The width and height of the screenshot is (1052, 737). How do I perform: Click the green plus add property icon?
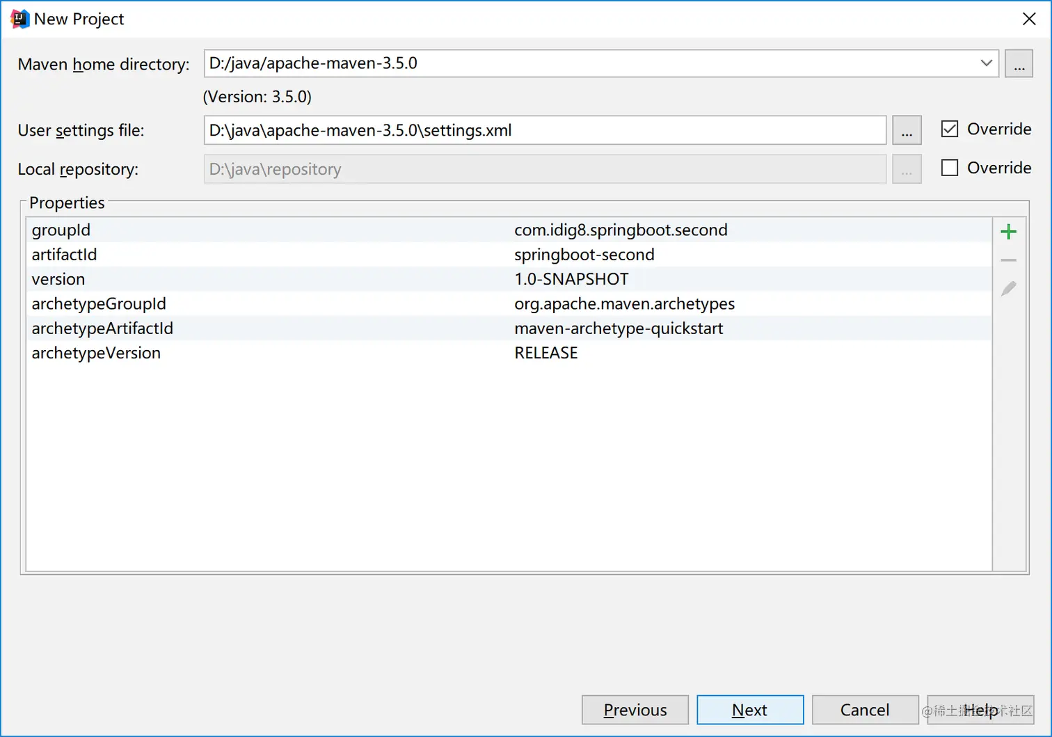coord(1008,232)
